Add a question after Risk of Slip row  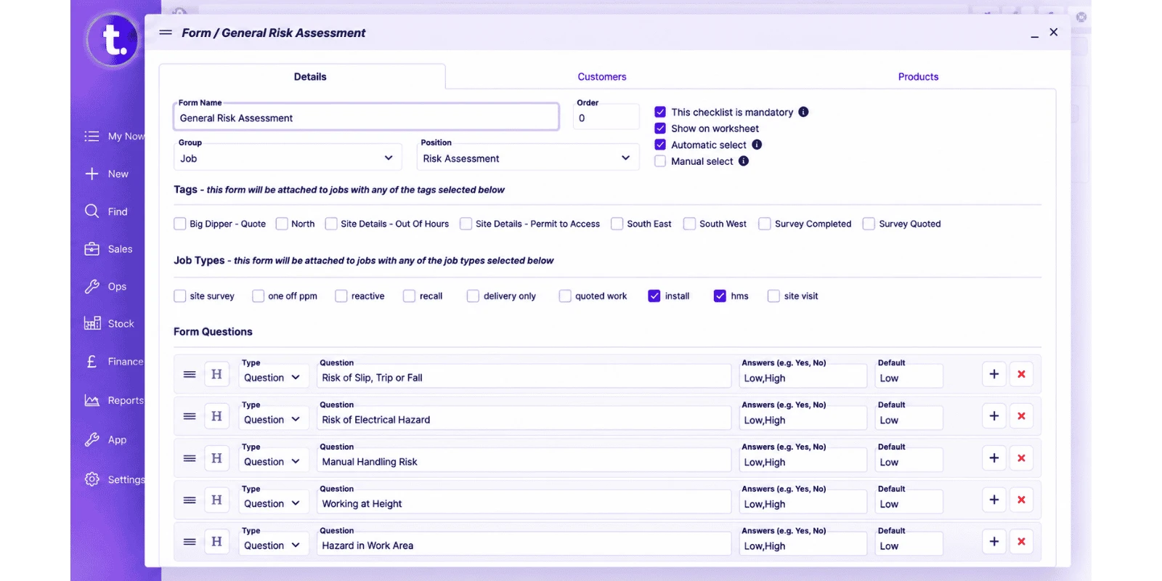pyautogui.click(x=994, y=374)
